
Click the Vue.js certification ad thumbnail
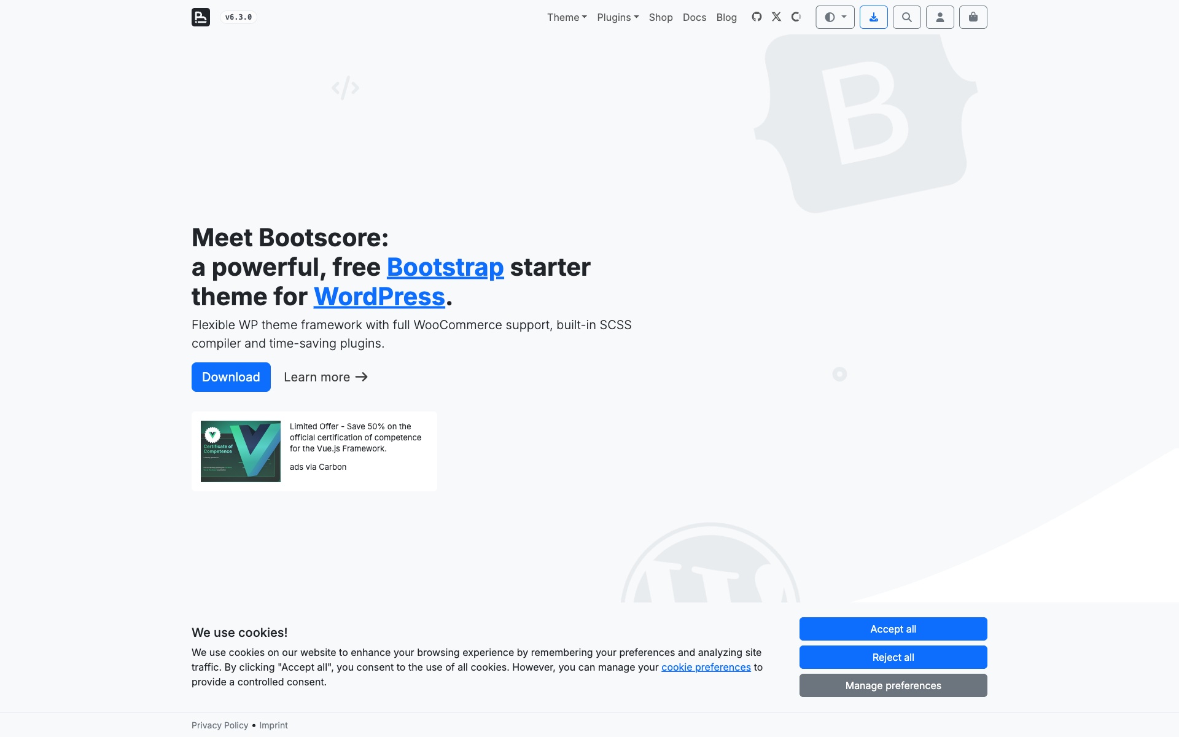coord(241,451)
